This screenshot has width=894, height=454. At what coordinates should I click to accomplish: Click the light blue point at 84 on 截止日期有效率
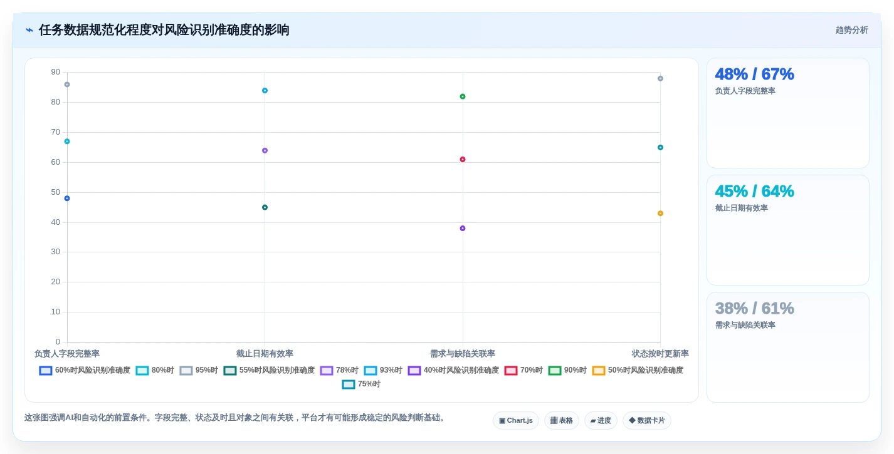tap(265, 91)
